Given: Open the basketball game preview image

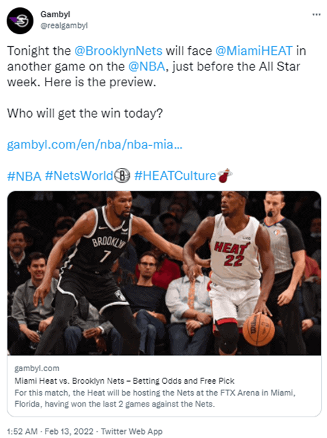Looking at the screenshot, I should click(x=165, y=273).
